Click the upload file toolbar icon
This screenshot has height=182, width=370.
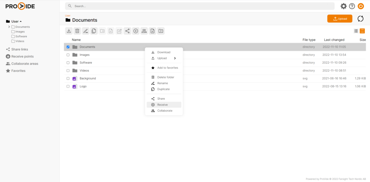(152, 31)
